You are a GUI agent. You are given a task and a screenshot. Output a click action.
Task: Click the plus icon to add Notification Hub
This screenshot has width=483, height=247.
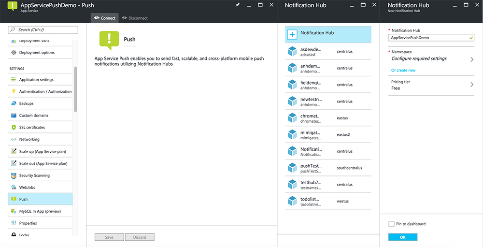tap(292, 34)
